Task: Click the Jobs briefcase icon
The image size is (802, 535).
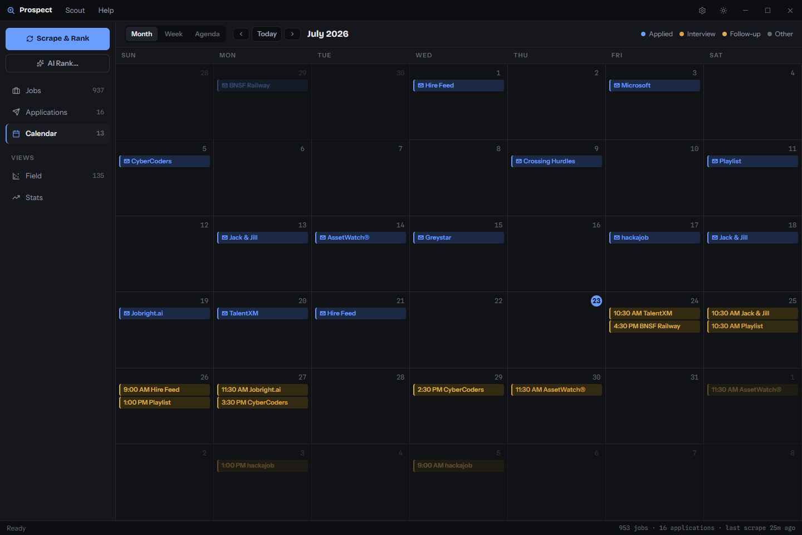Action: (x=16, y=91)
